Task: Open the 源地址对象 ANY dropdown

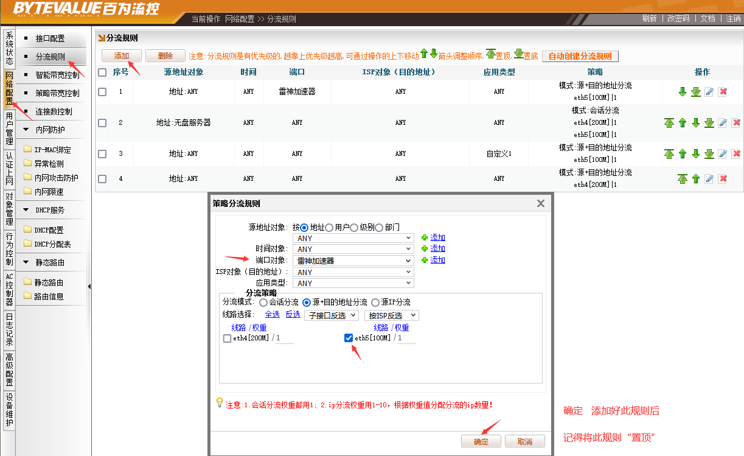Action: tap(353, 238)
